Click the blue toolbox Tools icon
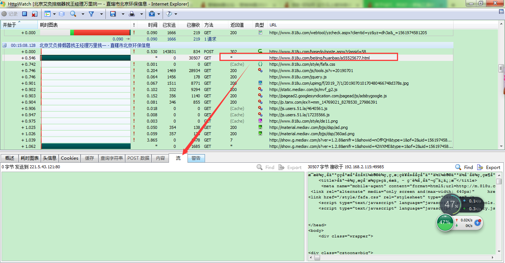Screen dimensions: 505x263 (152, 14)
